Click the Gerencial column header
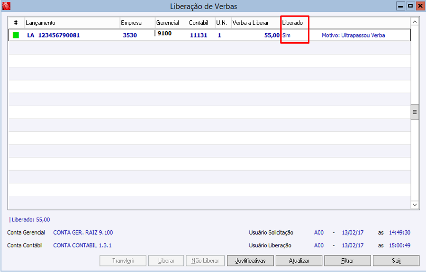 point(168,23)
